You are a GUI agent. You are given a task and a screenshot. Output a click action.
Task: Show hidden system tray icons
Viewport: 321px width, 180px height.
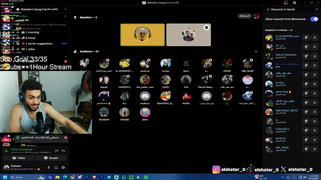click(282, 177)
